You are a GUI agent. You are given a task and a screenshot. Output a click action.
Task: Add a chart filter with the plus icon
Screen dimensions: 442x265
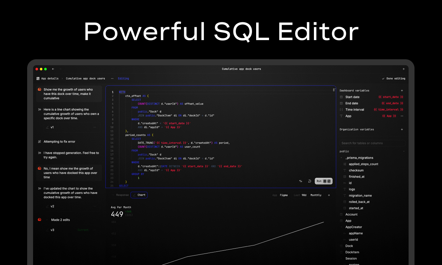tap(329, 195)
